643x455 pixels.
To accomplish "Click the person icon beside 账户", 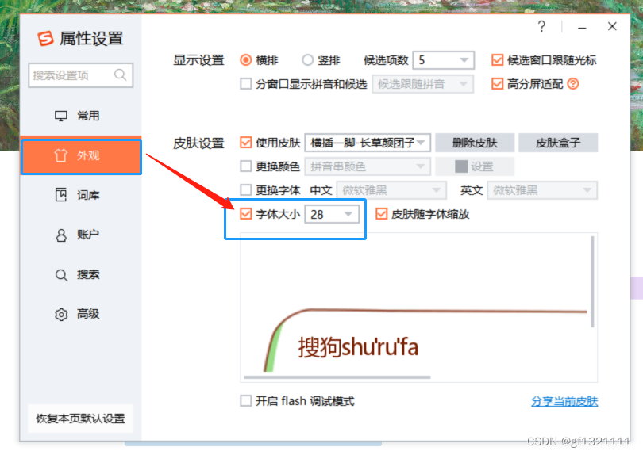I will [61, 235].
